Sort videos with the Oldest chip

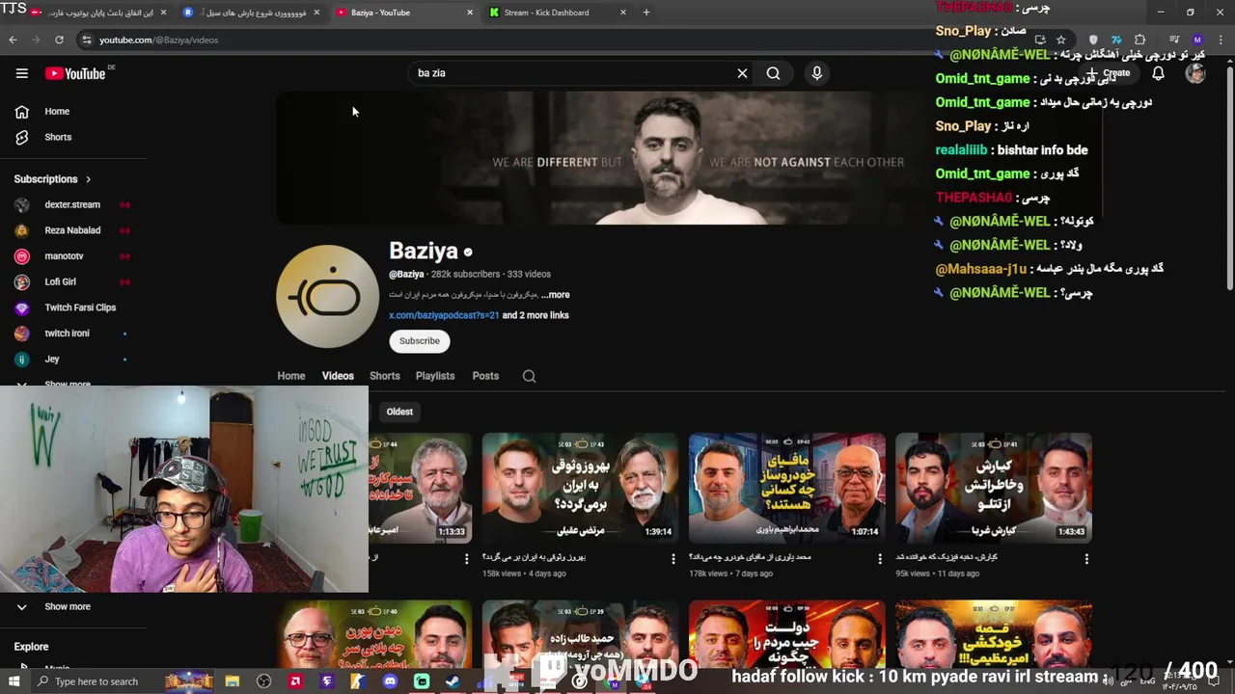point(399,412)
